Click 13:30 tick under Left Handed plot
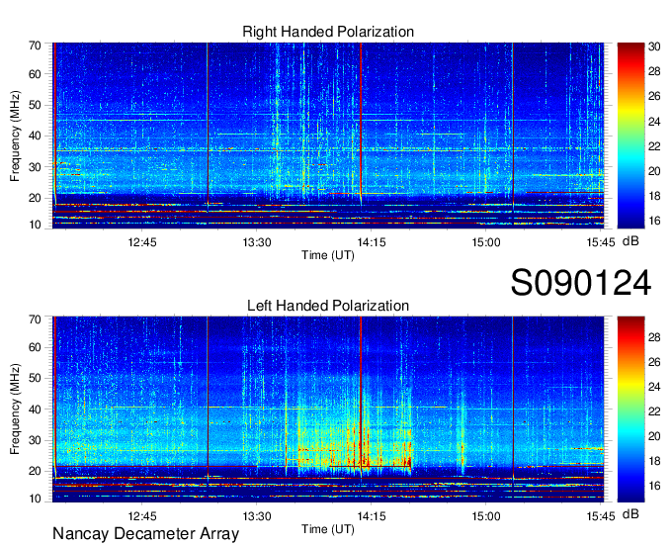672x546 pixels. 257,516
